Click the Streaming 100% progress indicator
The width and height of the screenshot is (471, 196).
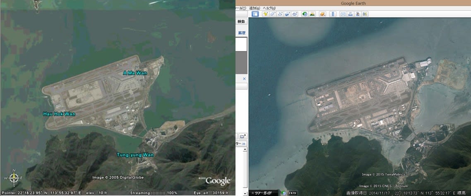click(154, 193)
